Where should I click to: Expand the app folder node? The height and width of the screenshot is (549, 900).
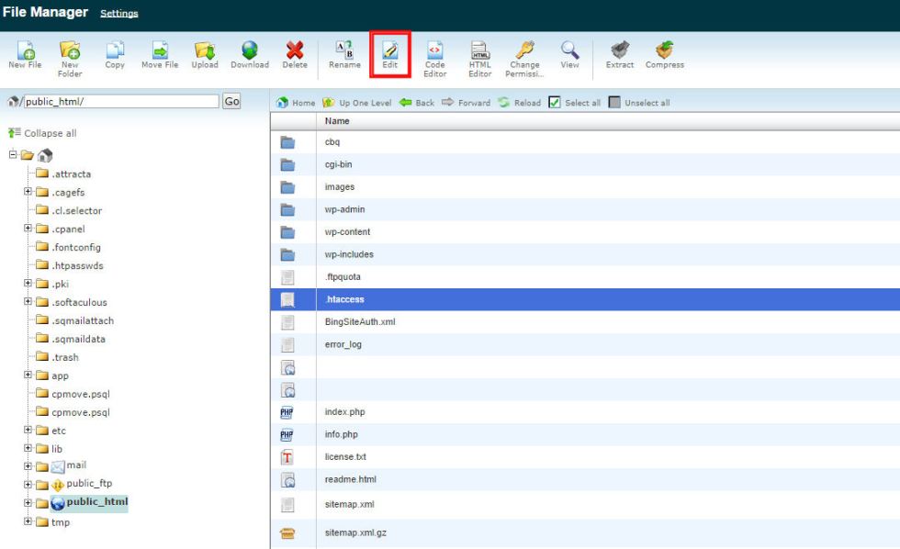pos(28,375)
